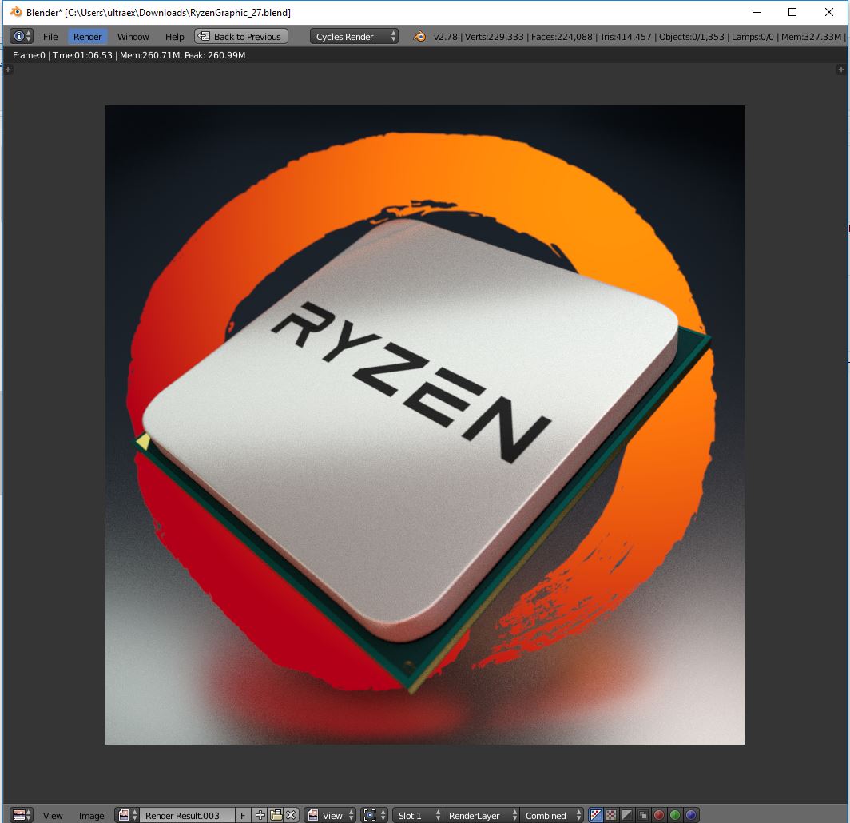The height and width of the screenshot is (823, 850).
Task: Open the Cycles Render engine dropdown
Action: [354, 36]
